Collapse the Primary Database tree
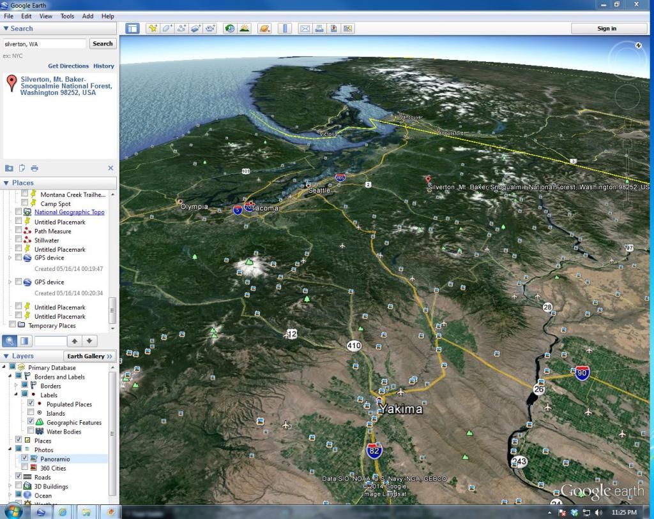Image resolution: width=654 pixels, height=519 pixels. pyautogui.click(x=4, y=367)
